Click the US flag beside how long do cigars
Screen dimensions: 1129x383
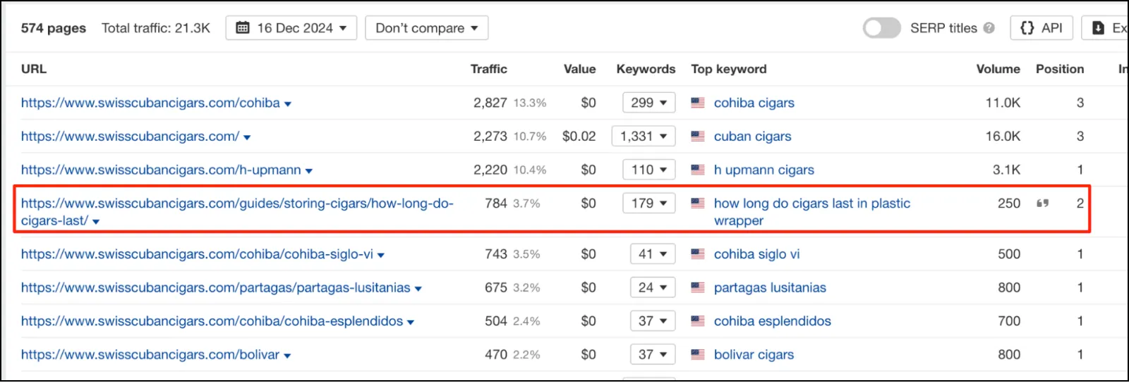tap(697, 203)
